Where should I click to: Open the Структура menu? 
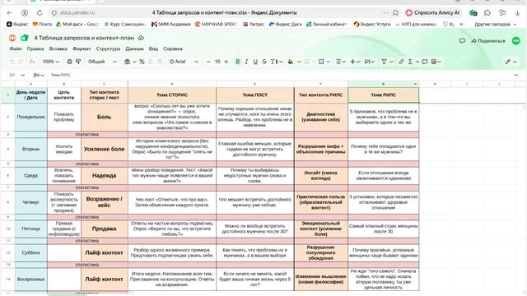tap(108, 49)
